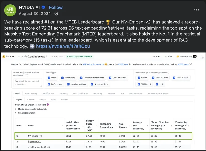Viewport: 206px width, 151px height.
Task: Open the MTEB paper link
Action: click(x=123, y=64)
